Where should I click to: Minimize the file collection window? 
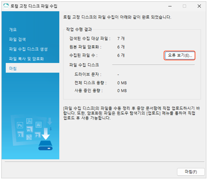[x=170, y=6]
